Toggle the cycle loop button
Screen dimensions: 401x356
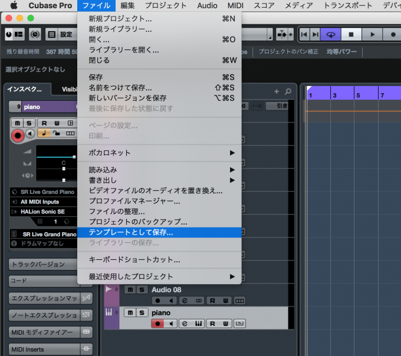pyautogui.click(x=331, y=34)
